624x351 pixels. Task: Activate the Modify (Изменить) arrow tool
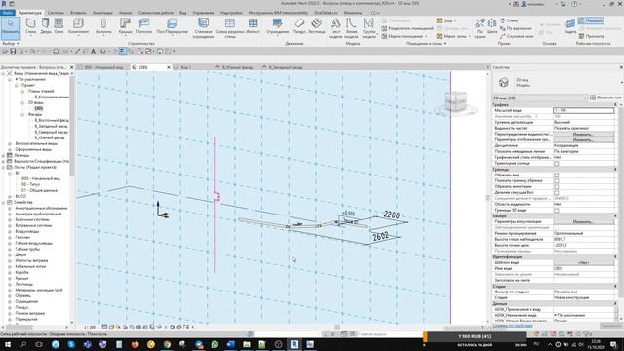(11, 27)
